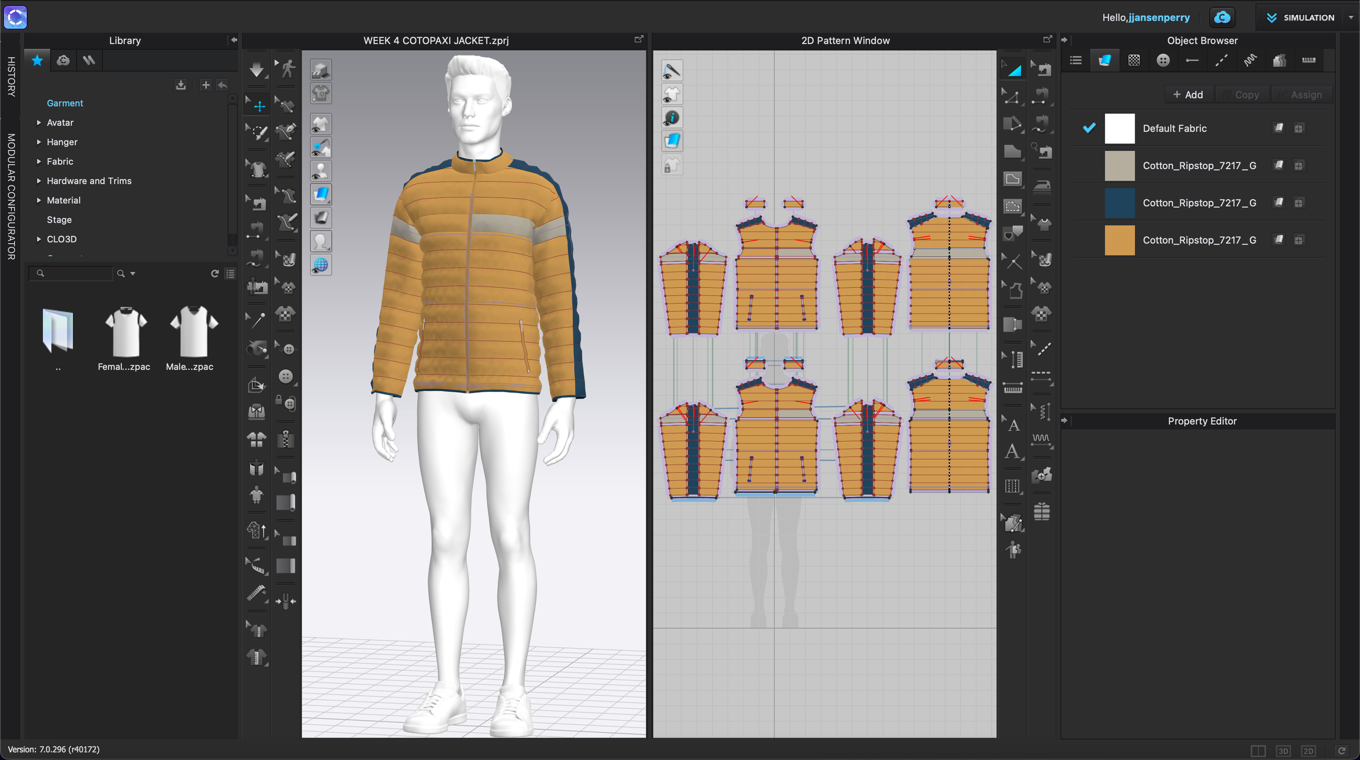Open the Scene list tab icon
The width and height of the screenshot is (1360, 760).
1075,60
